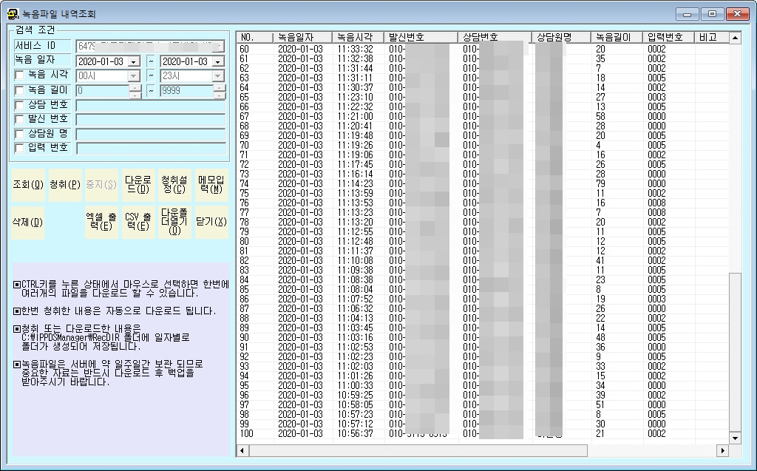Viewport: 757px width, 471px height.
Task: Click 메모입력(M) memo input button
Action: [x=211, y=185]
